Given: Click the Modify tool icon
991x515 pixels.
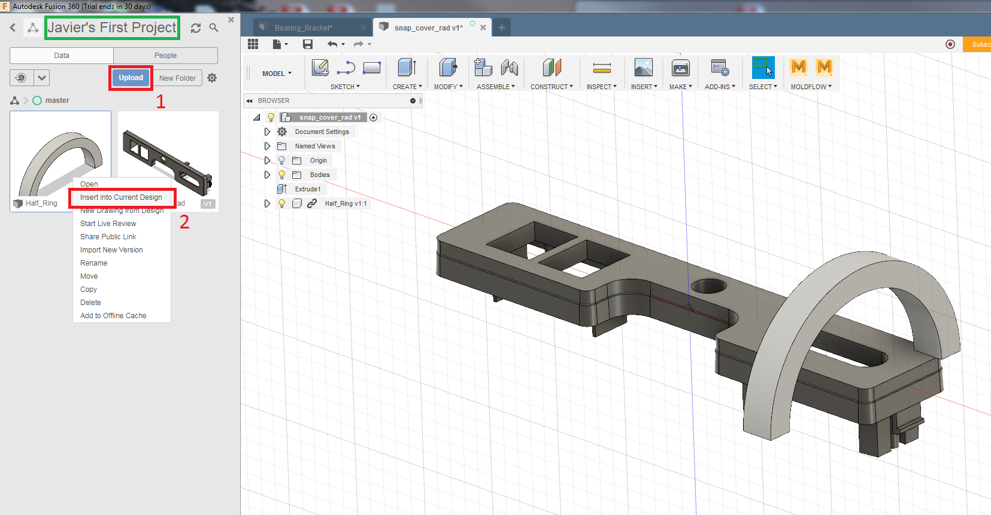Looking at the screenshot, I should [448, 68].
